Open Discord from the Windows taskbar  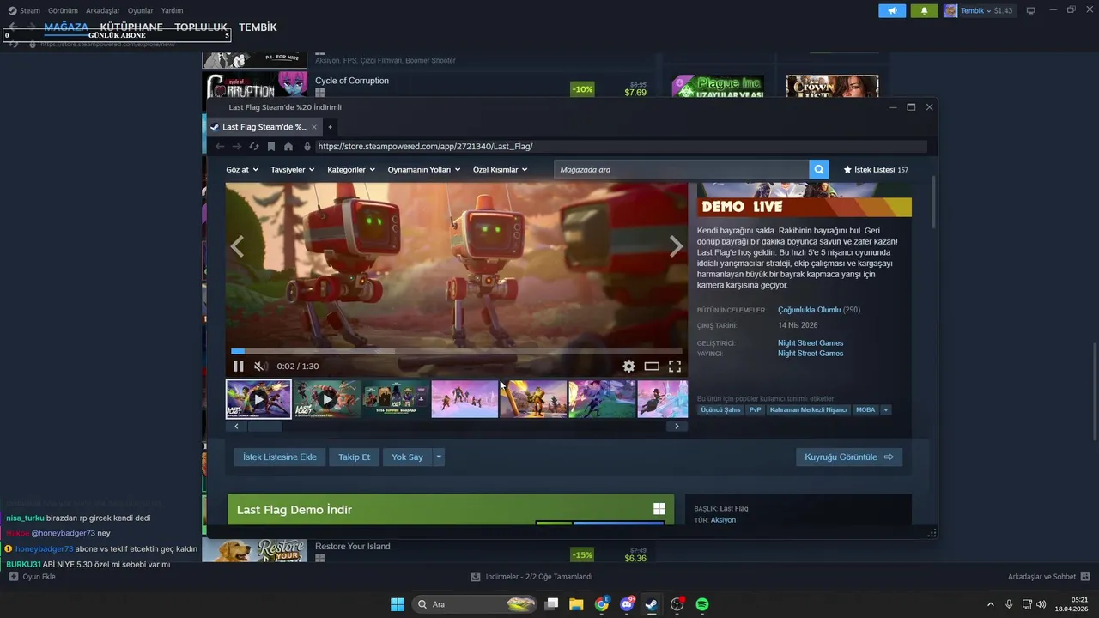627,604
